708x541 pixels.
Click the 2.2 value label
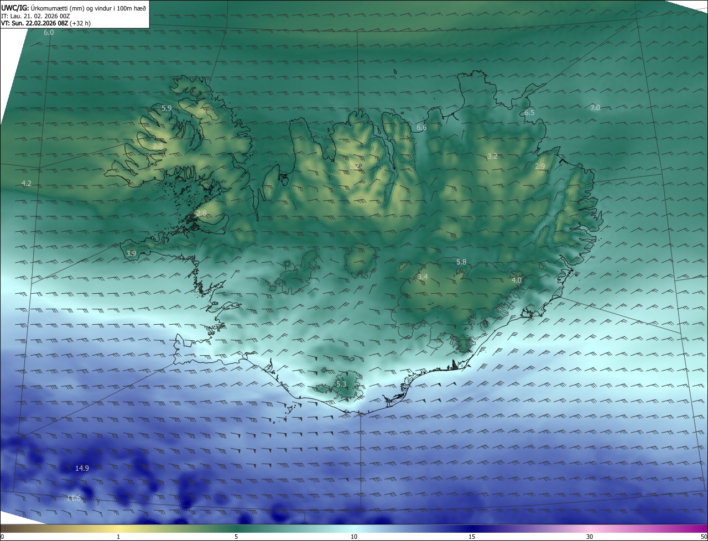[355, 165]
